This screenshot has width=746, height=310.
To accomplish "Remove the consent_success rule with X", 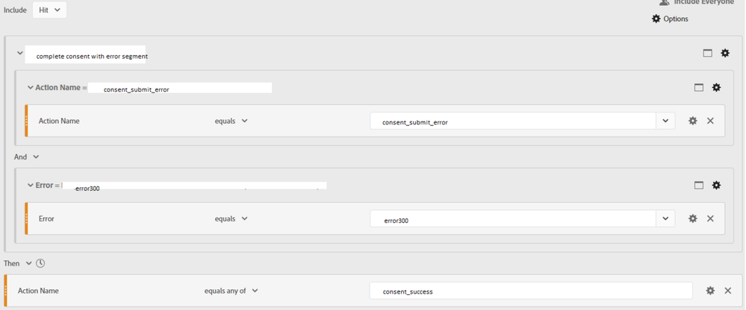I will click(x=728, y=291).
